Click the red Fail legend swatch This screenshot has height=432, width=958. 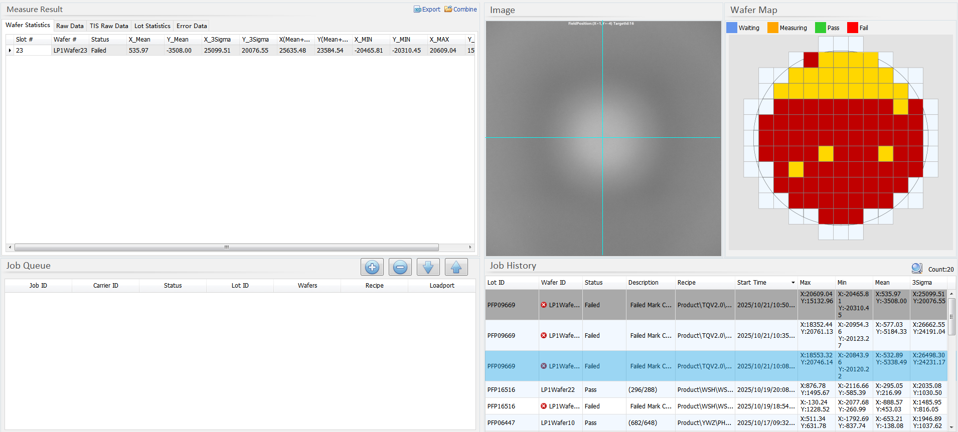coord(852,28)
